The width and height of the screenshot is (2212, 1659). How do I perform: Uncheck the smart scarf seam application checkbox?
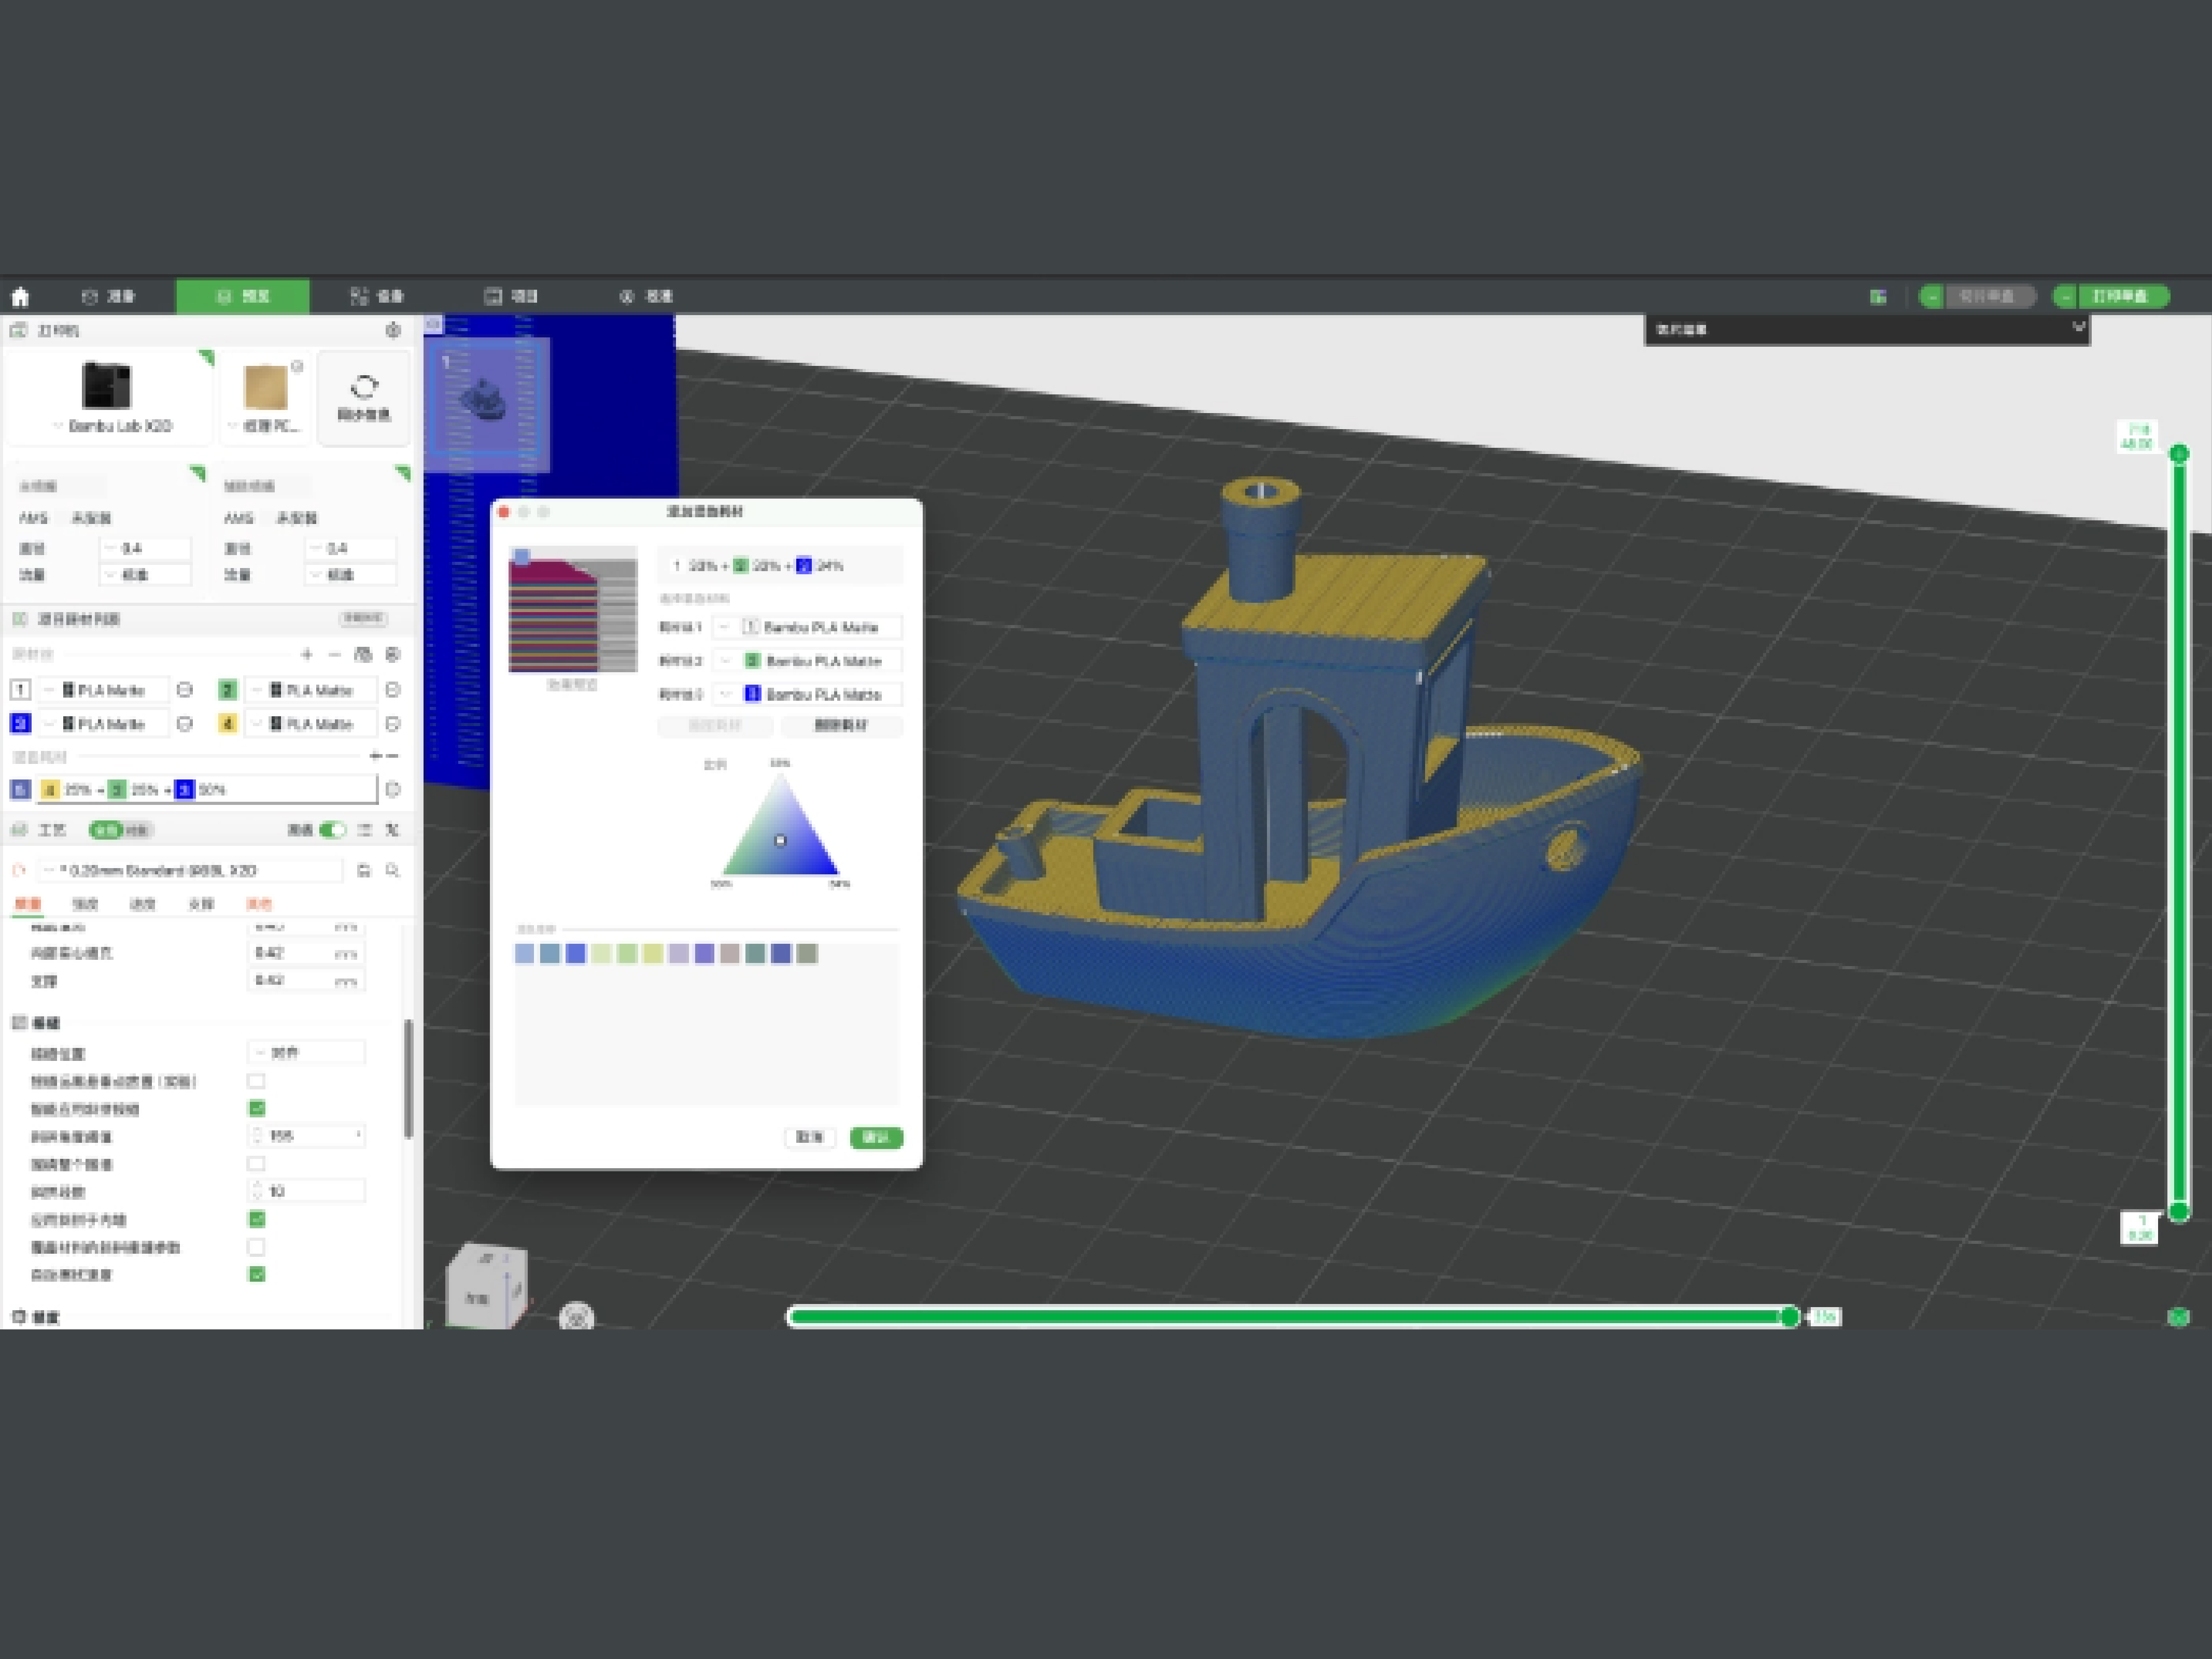click(256, 1108)
